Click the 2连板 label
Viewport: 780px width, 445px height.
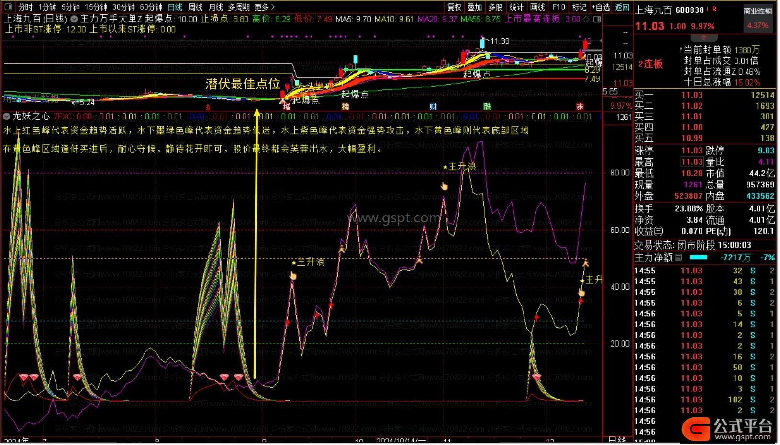(650, 64)
